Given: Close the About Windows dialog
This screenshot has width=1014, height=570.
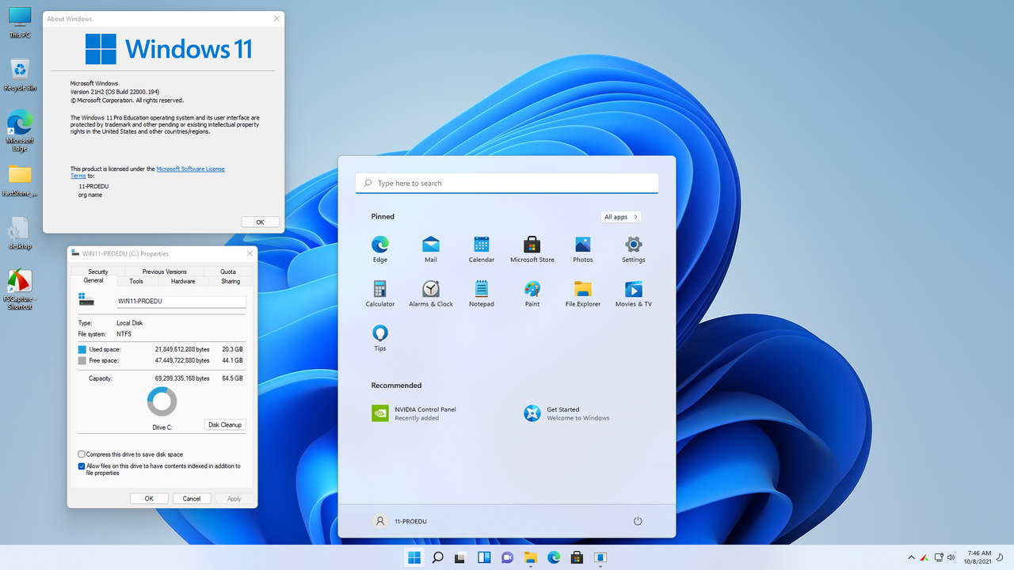Looking at the screenshot, I should [x=276, y=18].
